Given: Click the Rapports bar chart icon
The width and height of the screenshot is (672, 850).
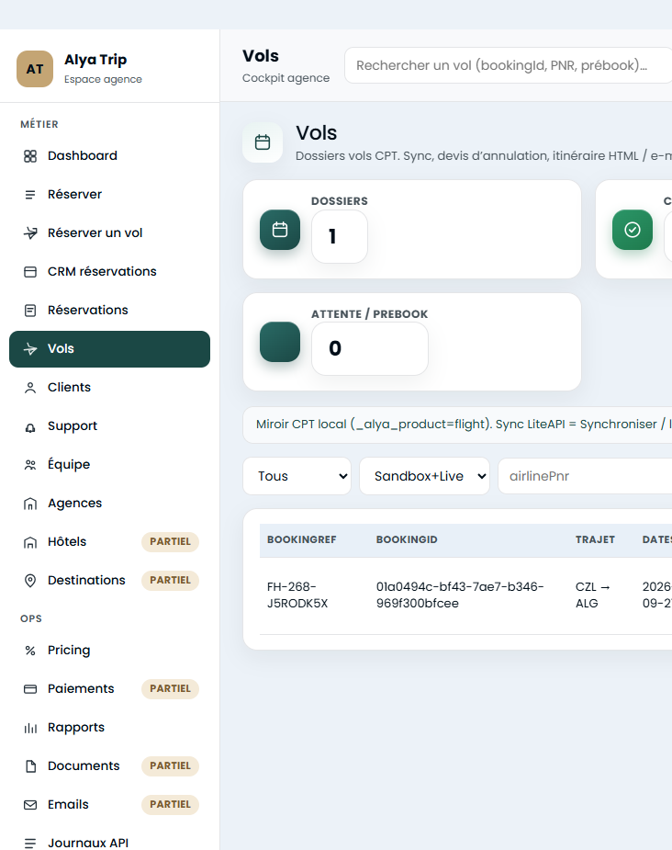Looking at the screenshot, I should pos(30,728).
